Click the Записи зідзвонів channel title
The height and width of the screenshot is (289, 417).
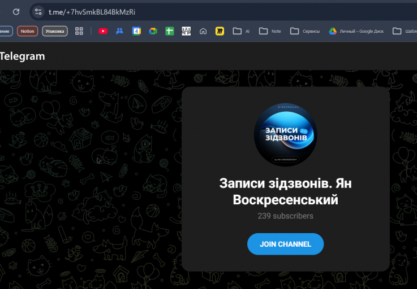pos(285,191)
